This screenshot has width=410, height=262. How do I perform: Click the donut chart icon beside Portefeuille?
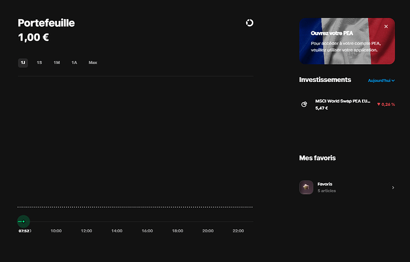250,23
